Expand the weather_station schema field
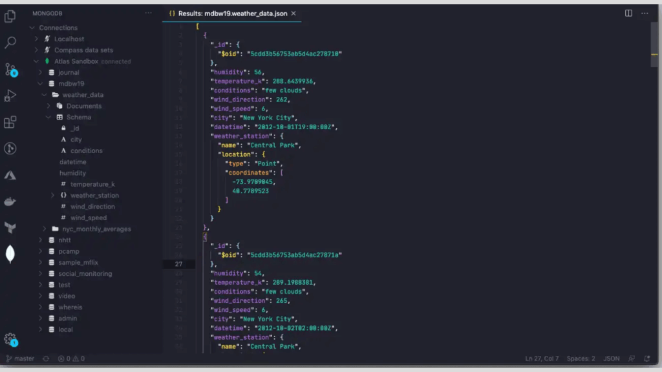Image resolution: width=662 pixels, height=372 pixels. point(52,195)
